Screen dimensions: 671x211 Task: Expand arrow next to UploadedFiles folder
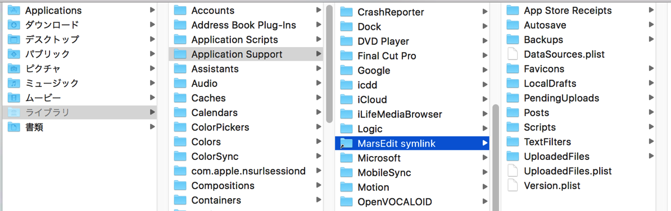pos(651,157)
